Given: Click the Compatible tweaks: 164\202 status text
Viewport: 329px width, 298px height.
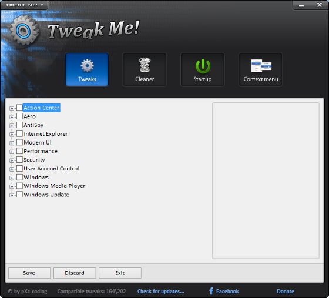Looking at the screenshot, I should point(92,292).
